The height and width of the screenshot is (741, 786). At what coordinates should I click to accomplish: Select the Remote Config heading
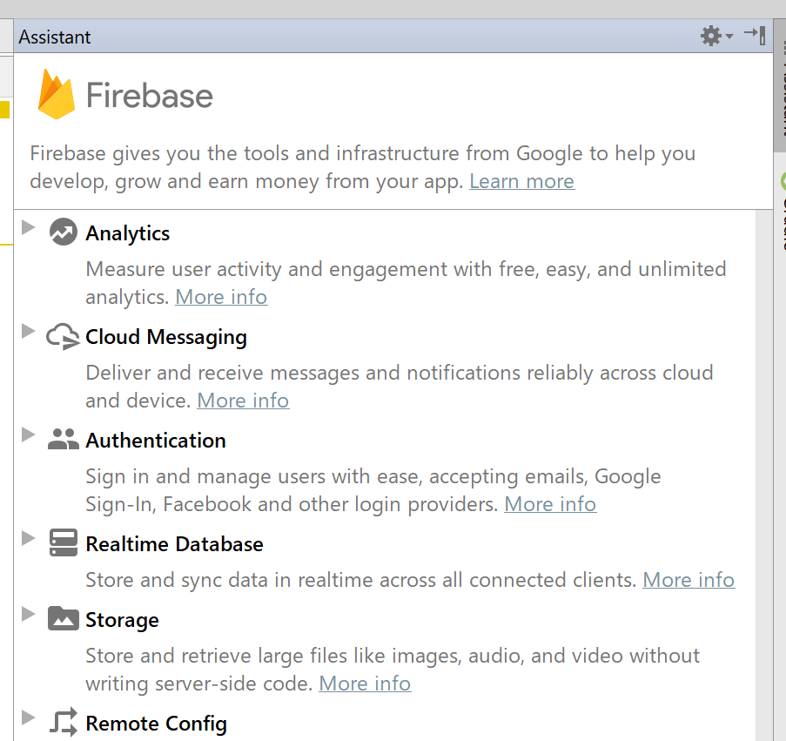click(x=157, y=724)
